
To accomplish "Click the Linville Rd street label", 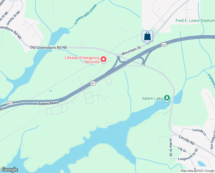I will click(187, 140).
